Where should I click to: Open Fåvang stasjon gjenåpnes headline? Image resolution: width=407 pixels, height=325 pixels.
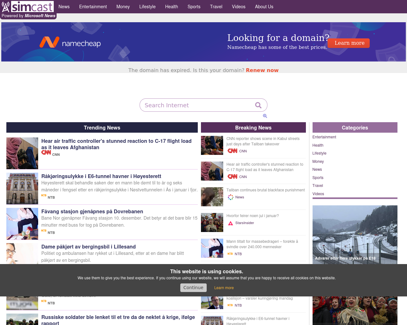(x=92, y=211)
